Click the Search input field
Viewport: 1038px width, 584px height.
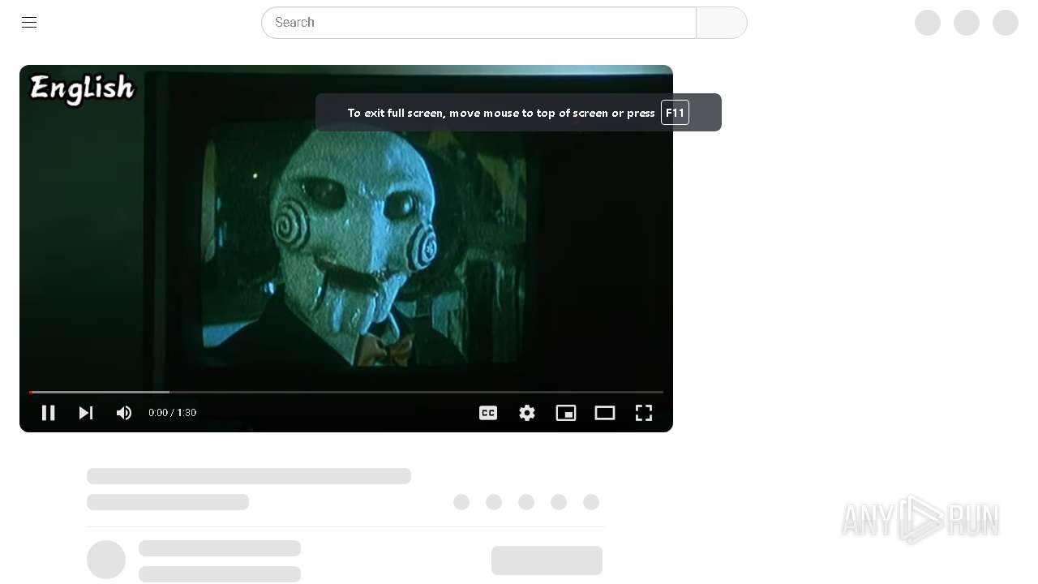pos(478,23)
